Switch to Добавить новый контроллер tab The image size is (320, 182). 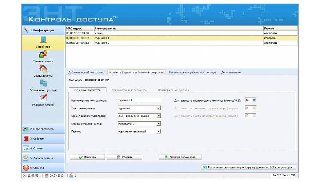tap(86, 72)
